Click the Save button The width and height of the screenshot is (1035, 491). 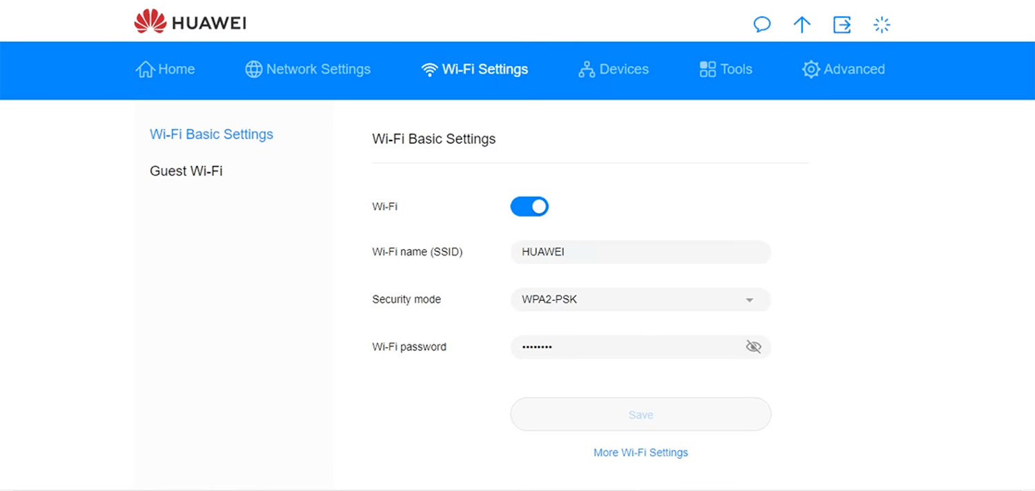[640, 415]
